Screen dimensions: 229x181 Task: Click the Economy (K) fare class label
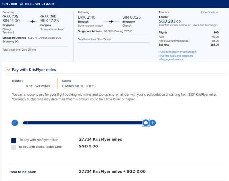point(11,42)
